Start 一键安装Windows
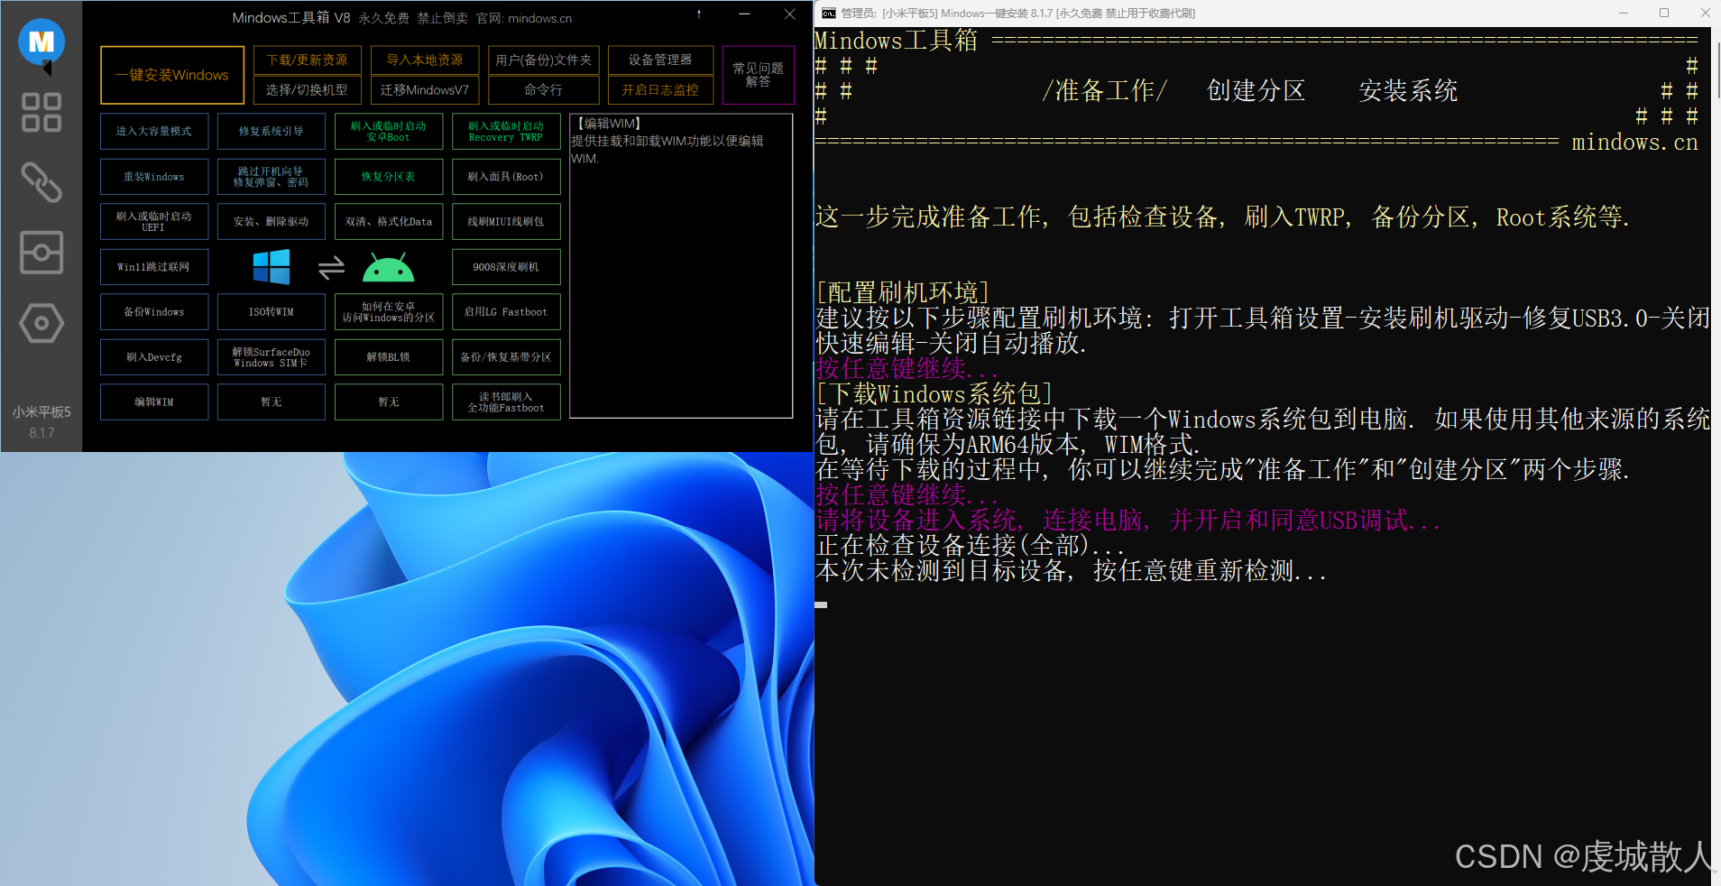 tap(172, 75)
